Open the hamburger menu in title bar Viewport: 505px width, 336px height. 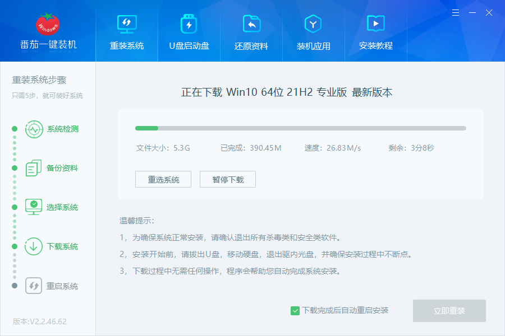click(x=456, y=12)
